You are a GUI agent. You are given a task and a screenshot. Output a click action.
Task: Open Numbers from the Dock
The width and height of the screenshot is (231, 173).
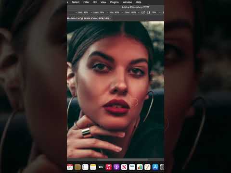click(140, 167)
